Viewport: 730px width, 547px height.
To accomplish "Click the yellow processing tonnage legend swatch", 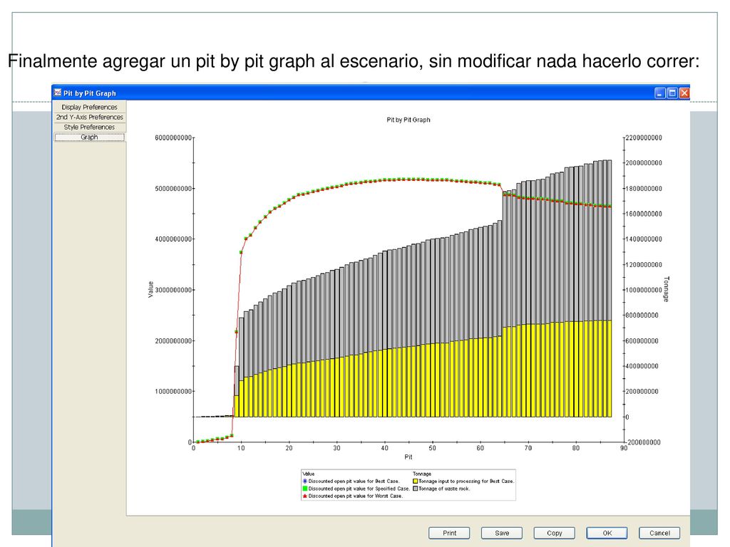I will click(x=416, y=481).
